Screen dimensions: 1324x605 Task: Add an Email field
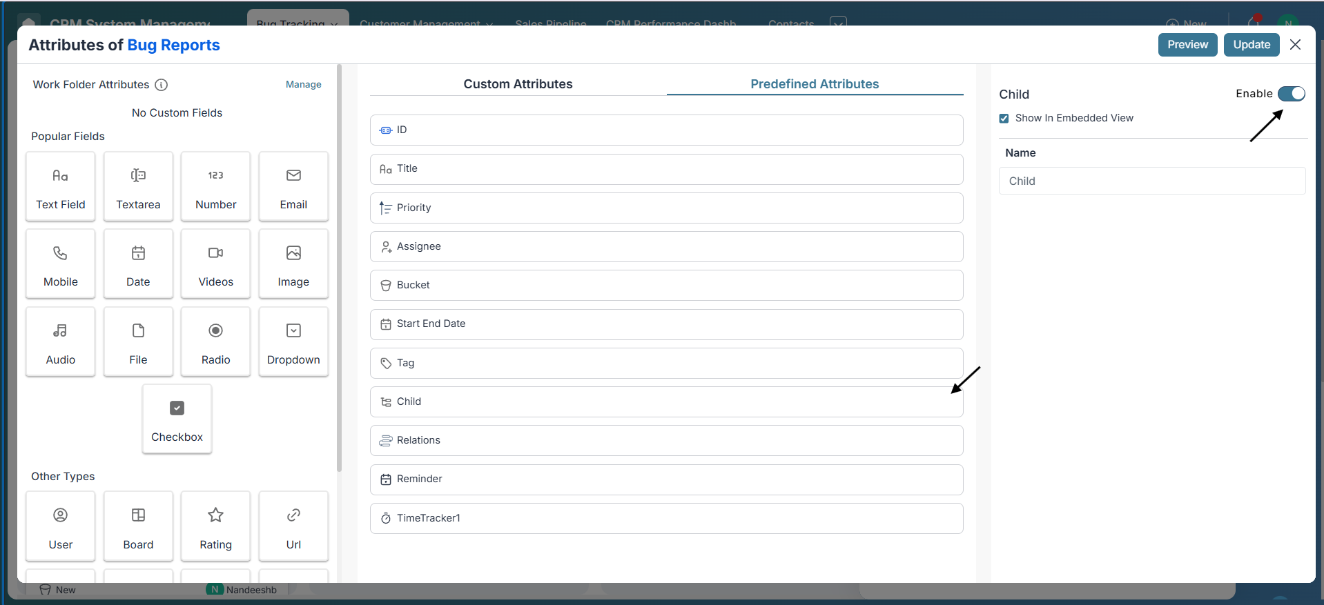(x=293, y=187)
